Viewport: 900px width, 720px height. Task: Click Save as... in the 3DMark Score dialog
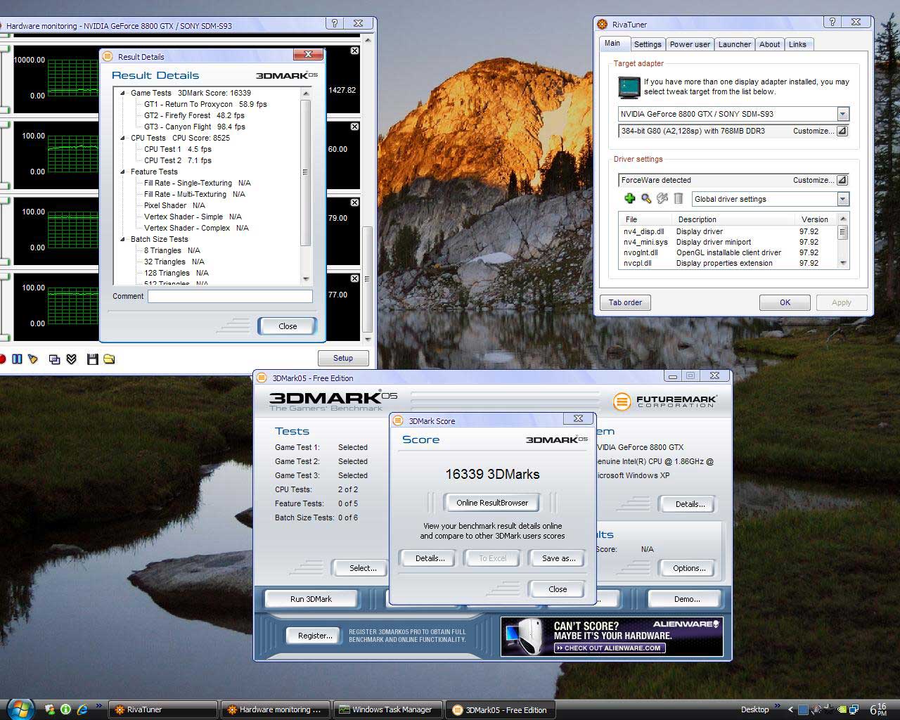[x=558, y=558]
